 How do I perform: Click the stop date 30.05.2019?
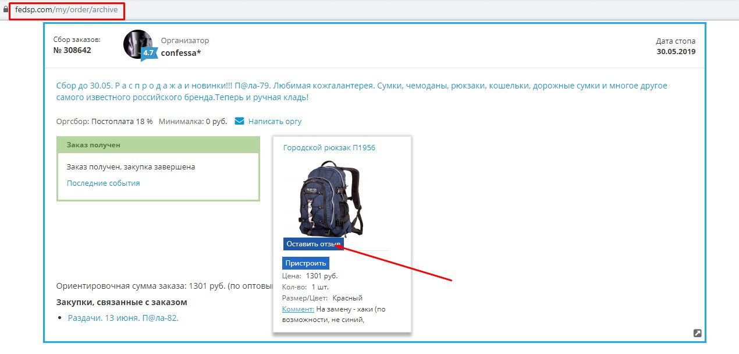tap(676, 51)
